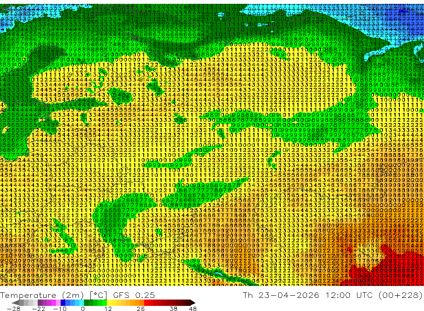The width and height of the screenshot is (424, 311).
Task: Click the dark purple swatch above -22
Action: coord(40,303)
